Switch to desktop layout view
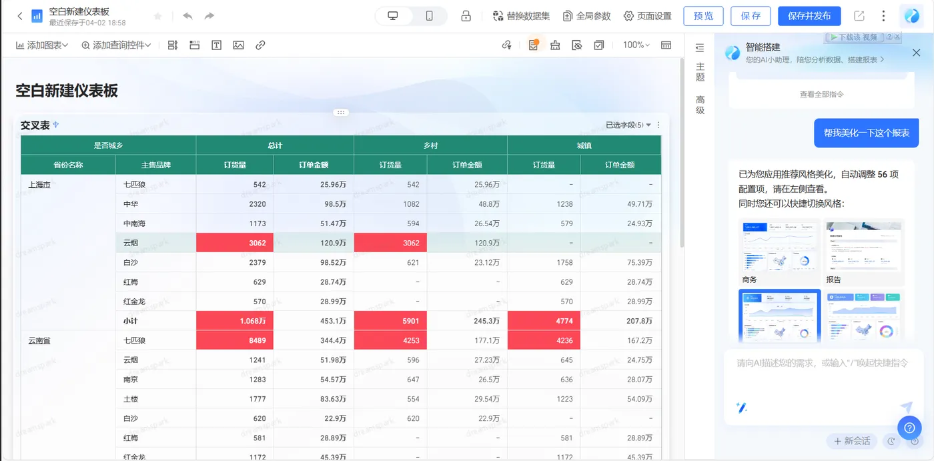The width and height of the screenshot is (934, 461). click(393, 16)
